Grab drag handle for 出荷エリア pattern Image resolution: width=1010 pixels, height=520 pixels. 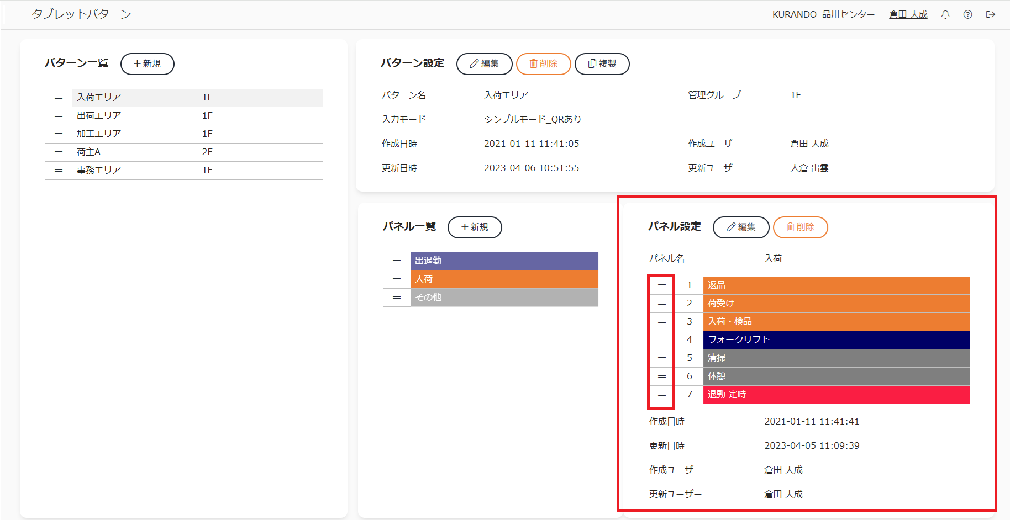pos(59,116)
